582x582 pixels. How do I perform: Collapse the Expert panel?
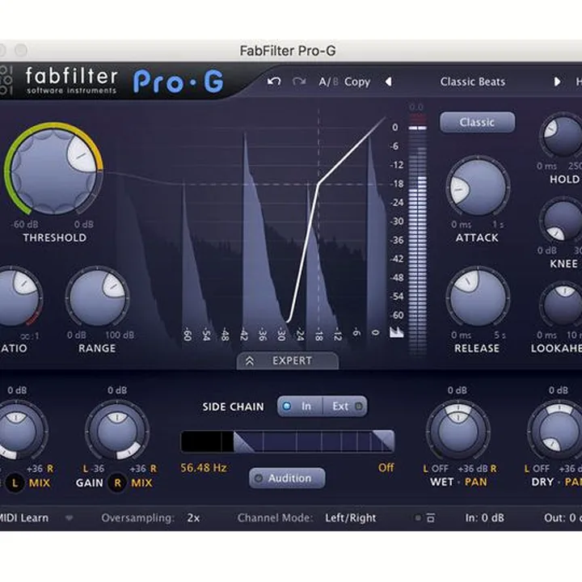288,361
